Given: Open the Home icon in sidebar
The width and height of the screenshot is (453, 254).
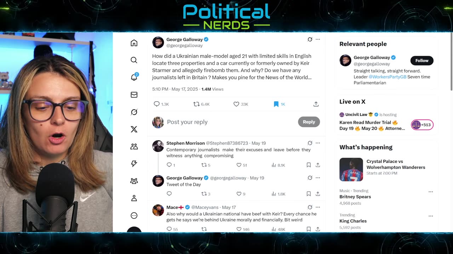Looking at the screenshot, I should [x=134, y=43].
